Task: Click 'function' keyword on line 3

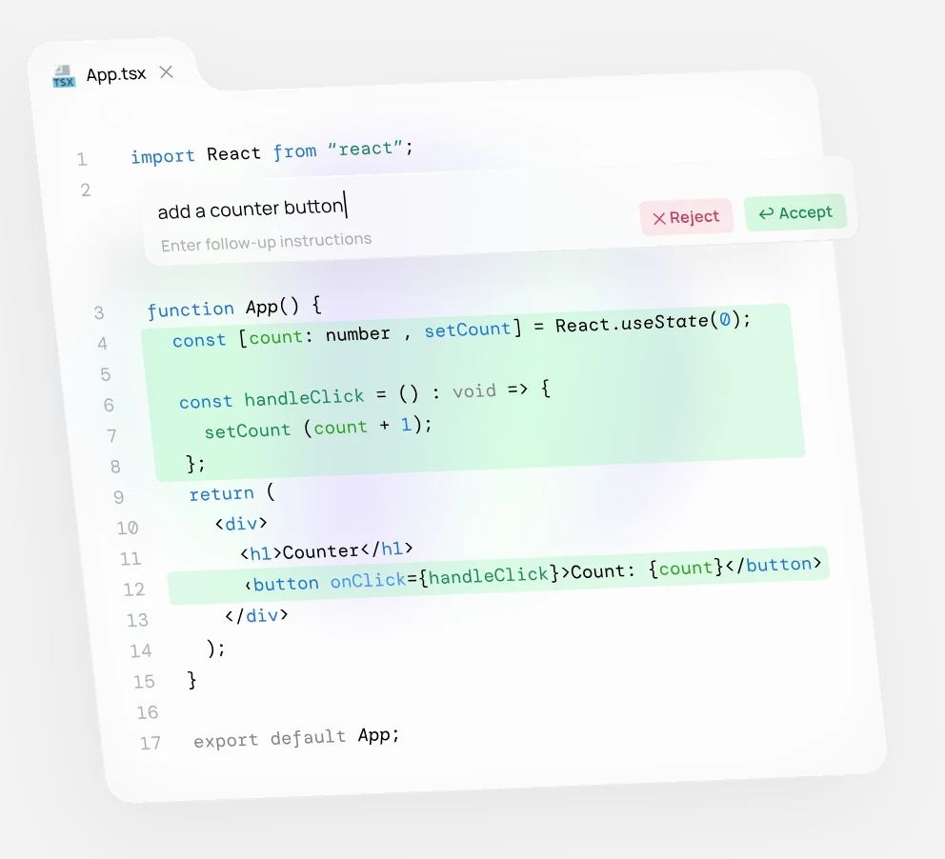Action: [191, 310]
